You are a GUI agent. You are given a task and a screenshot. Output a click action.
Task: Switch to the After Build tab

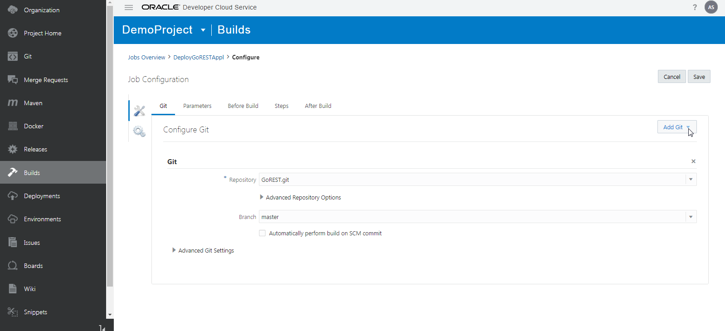(x=318, y=106)
